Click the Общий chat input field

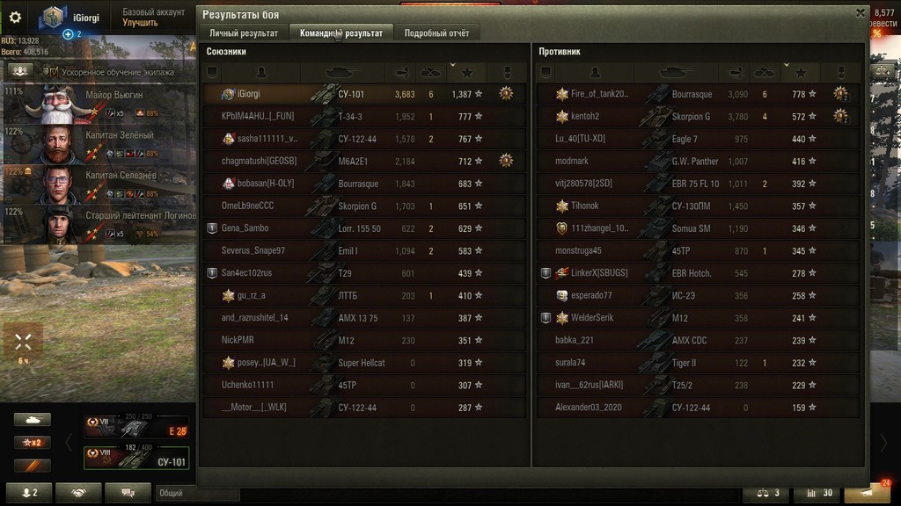tap(197, 493)
